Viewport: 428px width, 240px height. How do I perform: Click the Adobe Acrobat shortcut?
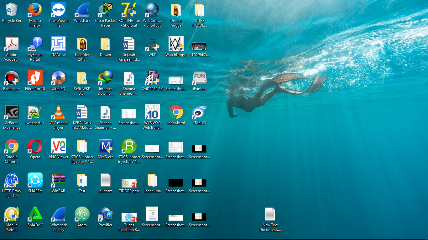pos(12,44)
